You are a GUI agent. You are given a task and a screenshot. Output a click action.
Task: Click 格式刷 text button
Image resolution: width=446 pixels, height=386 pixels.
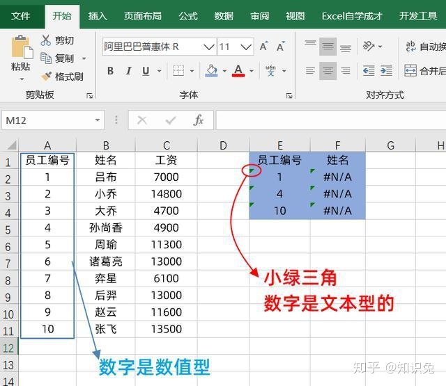(69, 77)
